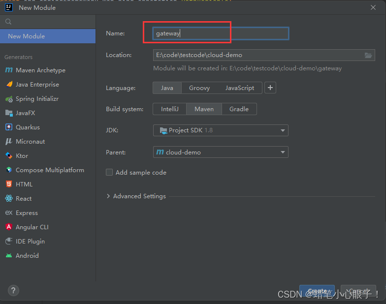386x304 pixels.
Task: Close the New Module dialog
Action: pyautogui.click(x=373, y=7)
